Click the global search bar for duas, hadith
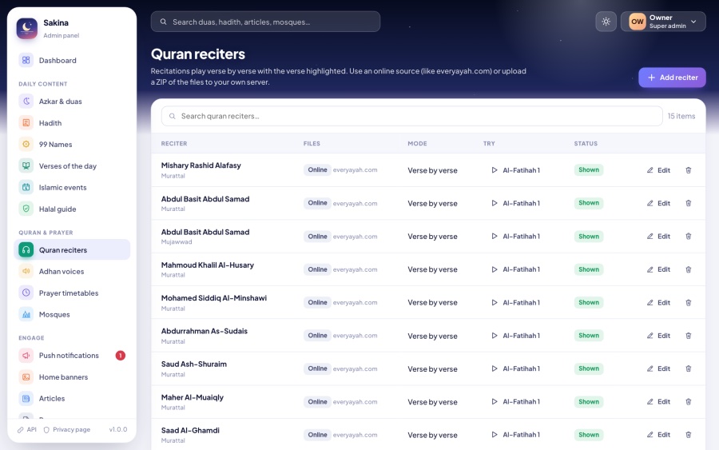 pyautogui.click(x=265, y=22)
